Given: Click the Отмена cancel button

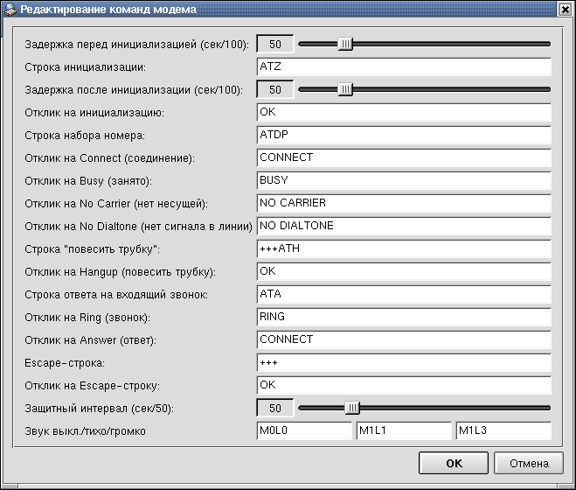Looking at the screenshot, I should (528, 463).
